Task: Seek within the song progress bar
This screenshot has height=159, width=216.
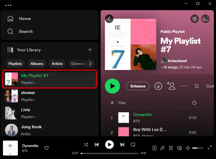Action: (110, 153)
